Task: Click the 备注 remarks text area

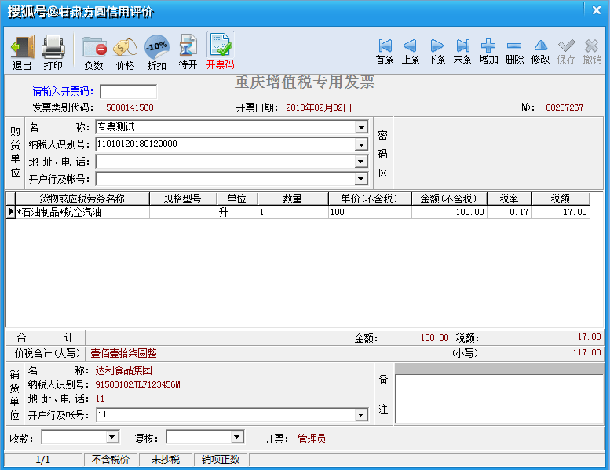Action: pyautogui.click(x=498, y=400)
